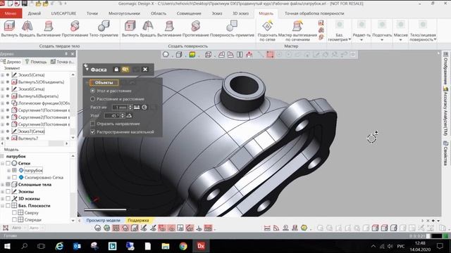Select solid Extrude tool in Создать твердое тело group
The width and height of the screenshot is (451, 253).
point(9,29)
